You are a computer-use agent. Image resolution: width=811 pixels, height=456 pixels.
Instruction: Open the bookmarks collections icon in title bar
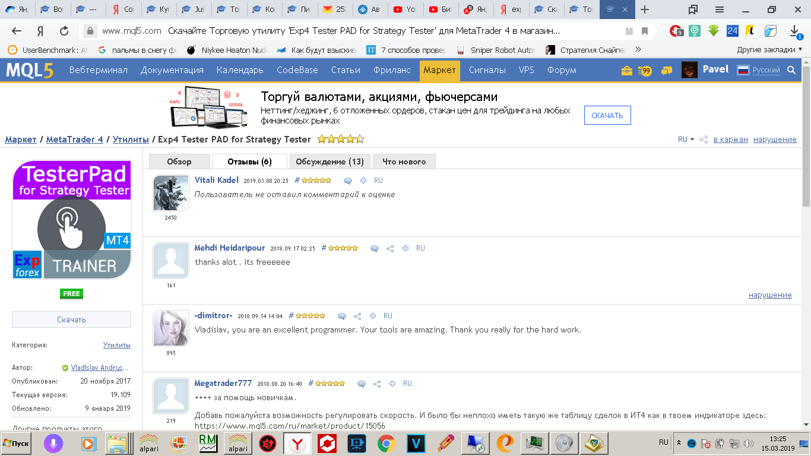693,9
